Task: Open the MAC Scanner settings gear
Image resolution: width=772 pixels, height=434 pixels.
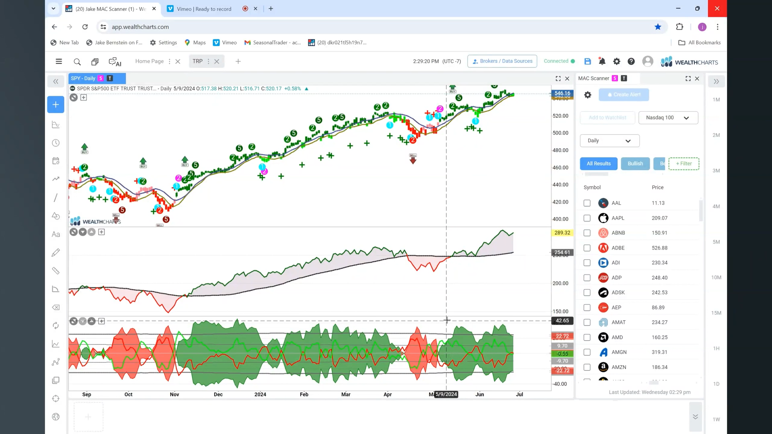Action: pos(587,95)
